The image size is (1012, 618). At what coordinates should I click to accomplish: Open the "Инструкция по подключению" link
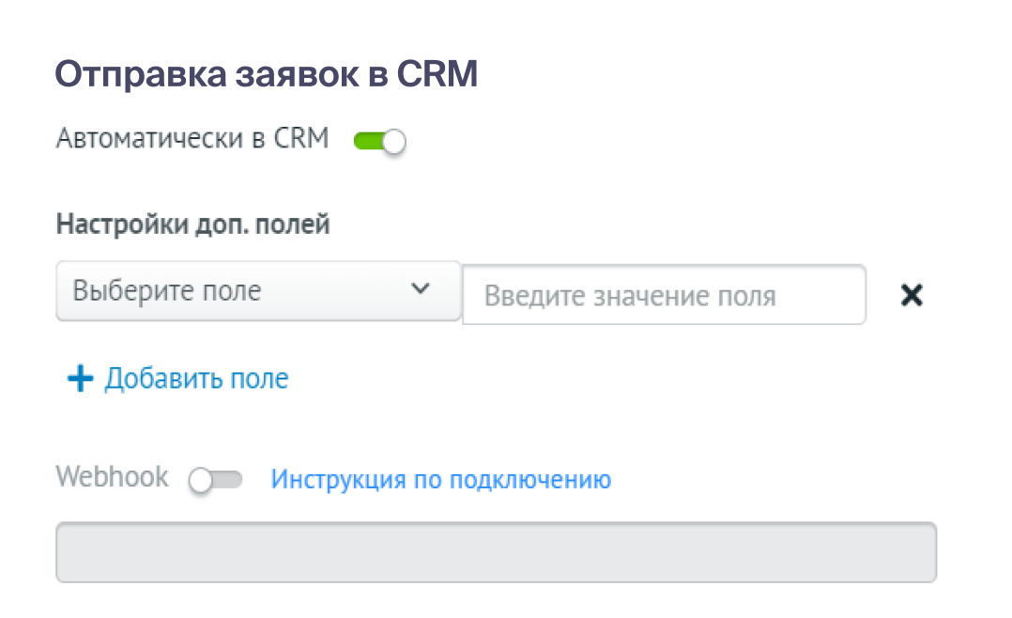pyautogui.click(x=440, y=480)
